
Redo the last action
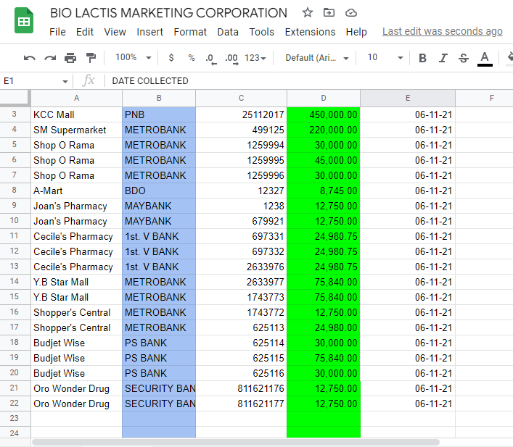[x=50, y=58]
